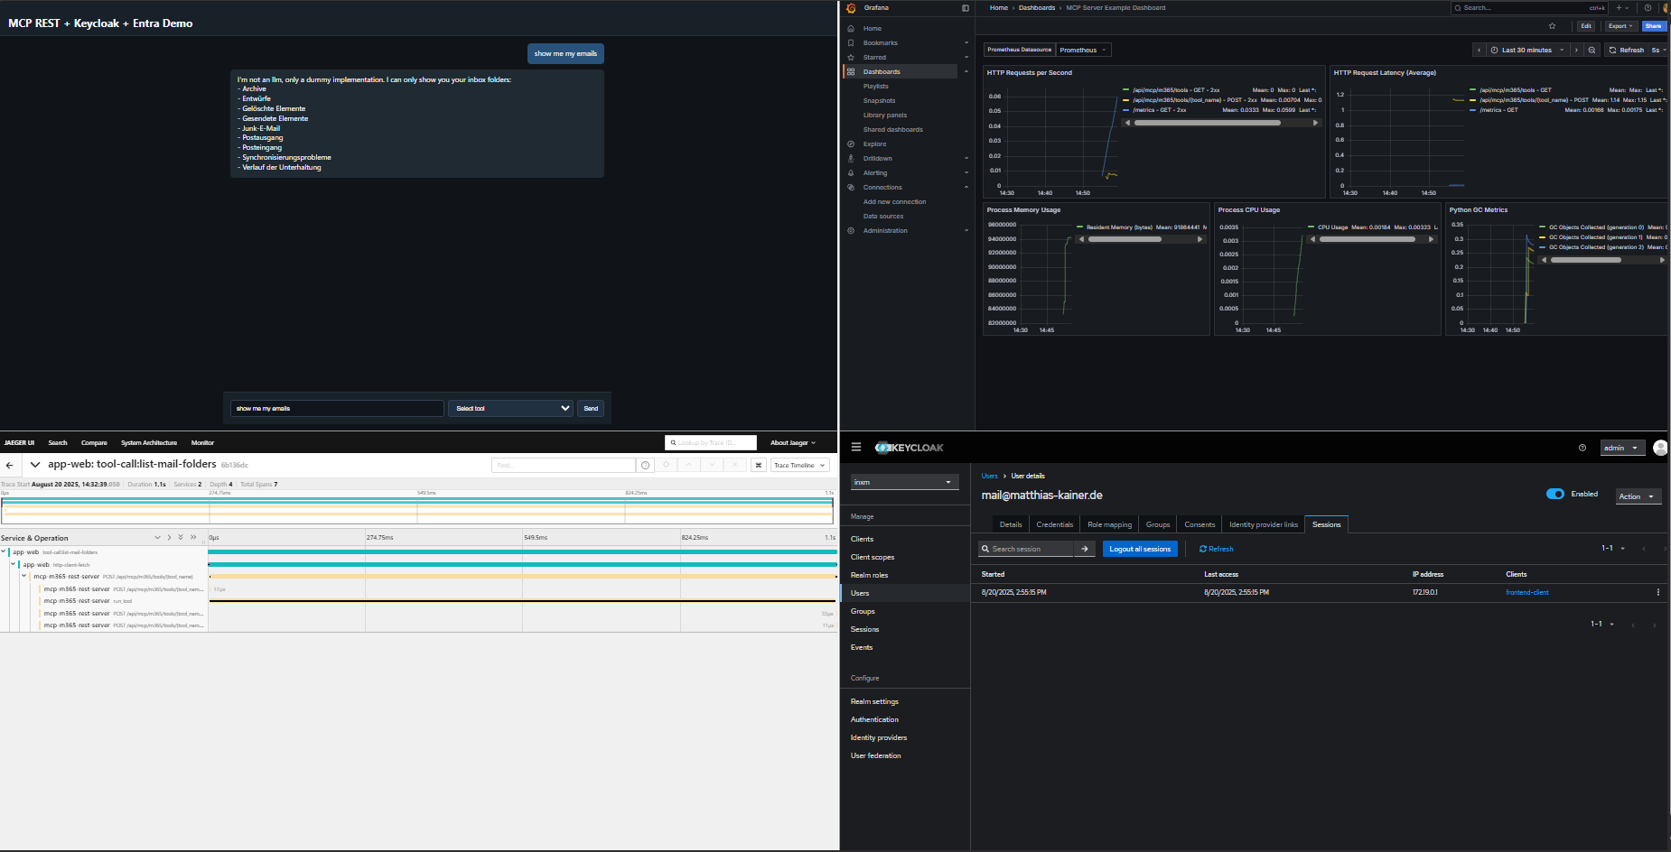Screen dimensions: 1671x852
Task: Expand Alerting section in Grafana sidebar
Action: coord(966,173)
